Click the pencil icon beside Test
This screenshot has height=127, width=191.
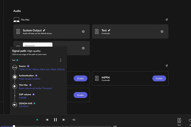pos(109,30)
